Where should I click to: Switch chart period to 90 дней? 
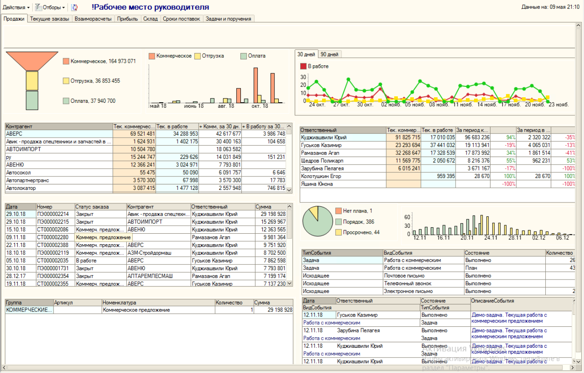329,54
